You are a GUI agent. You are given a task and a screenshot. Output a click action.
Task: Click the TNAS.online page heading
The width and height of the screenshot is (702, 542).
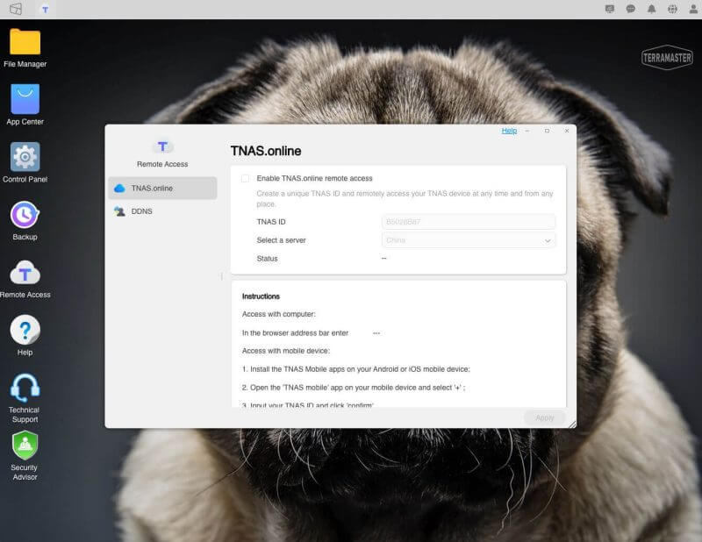266,151
